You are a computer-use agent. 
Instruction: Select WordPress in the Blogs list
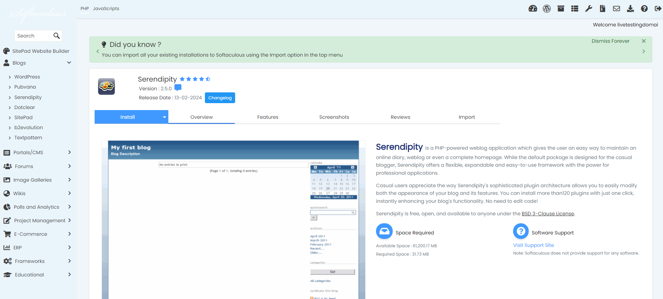click(x=27, y=77)
